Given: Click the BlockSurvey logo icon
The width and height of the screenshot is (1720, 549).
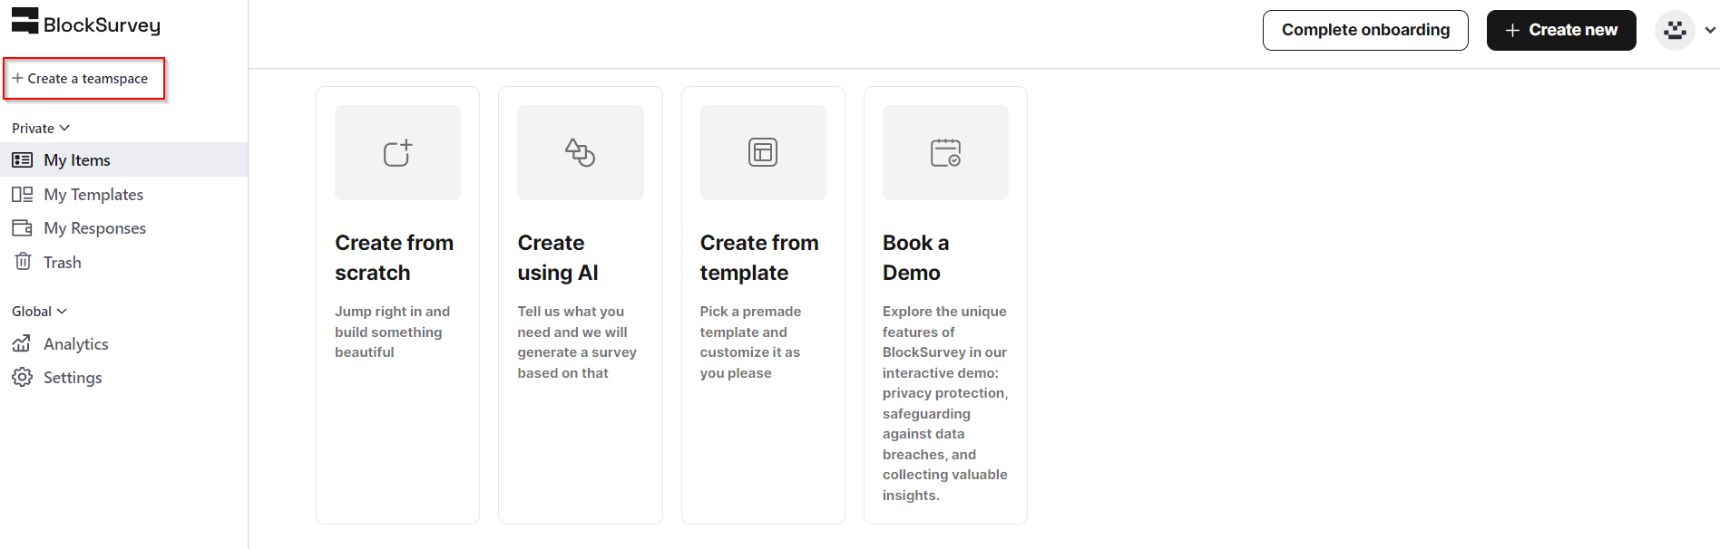Looking at the screenshot, I should click(25, 21).
